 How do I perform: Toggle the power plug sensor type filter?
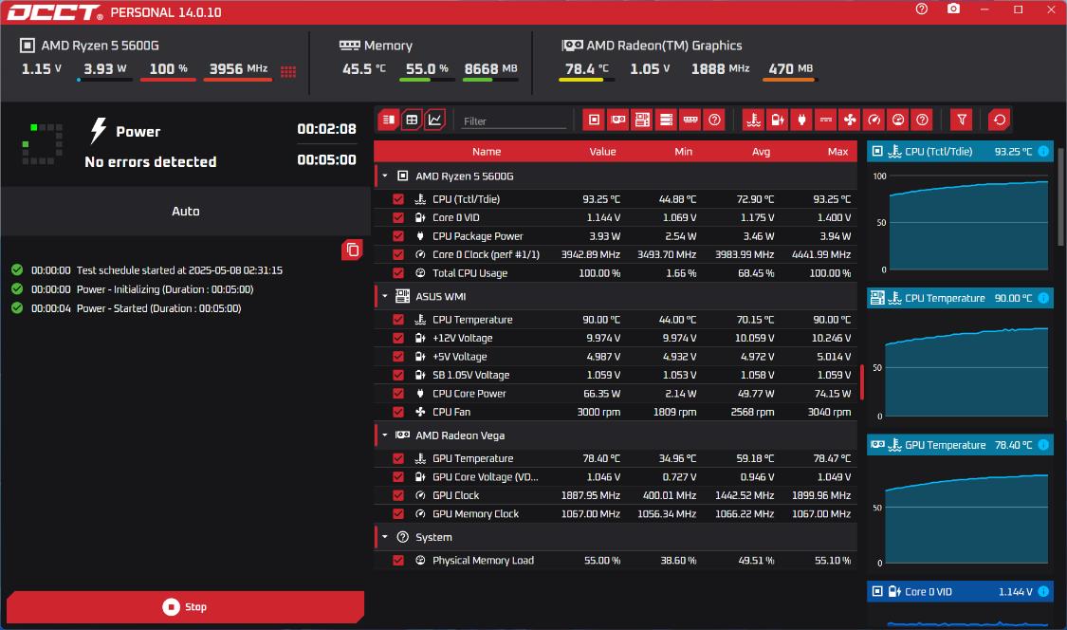tap(801, 120)
